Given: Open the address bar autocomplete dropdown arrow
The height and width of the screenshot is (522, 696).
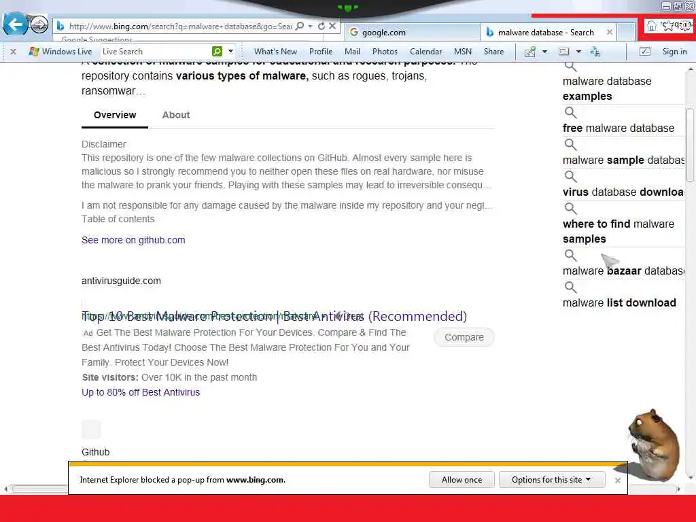Looking at the screenshot, I should (310, 27).
